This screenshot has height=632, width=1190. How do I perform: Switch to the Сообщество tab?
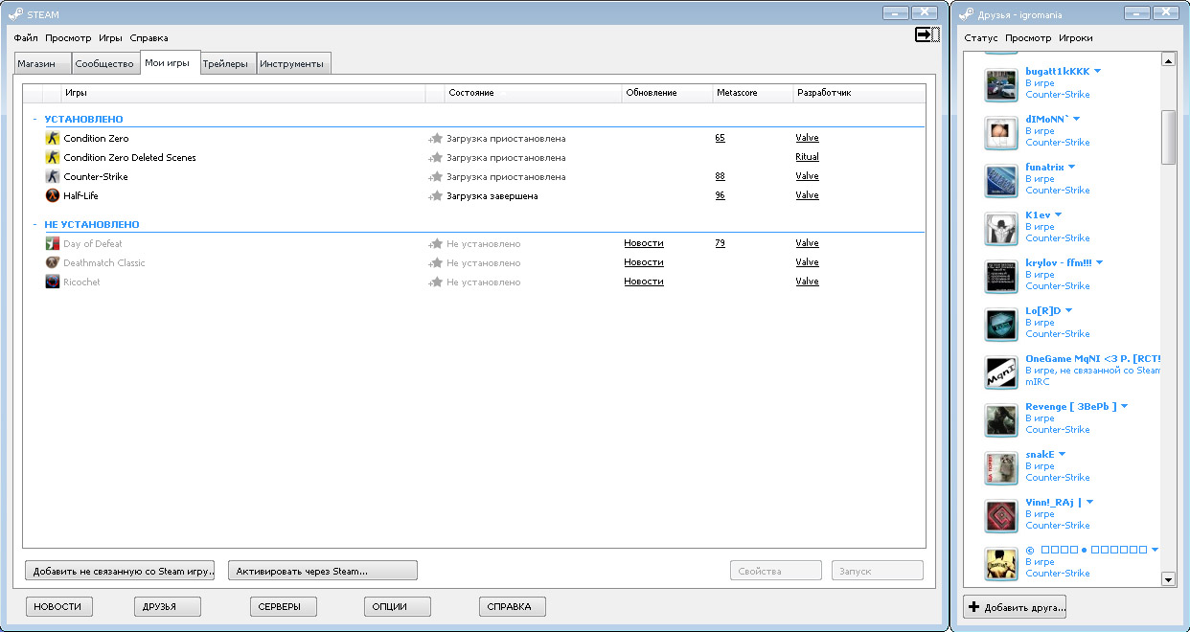pos(104,64)
